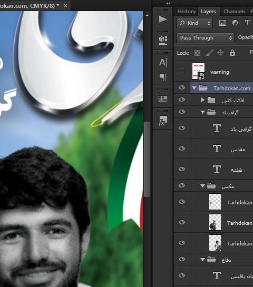Image resolution: width=253 pixels, height=287 pixels.
Task: Expand the افکت کلی group triangle
Action: point(202,100)
